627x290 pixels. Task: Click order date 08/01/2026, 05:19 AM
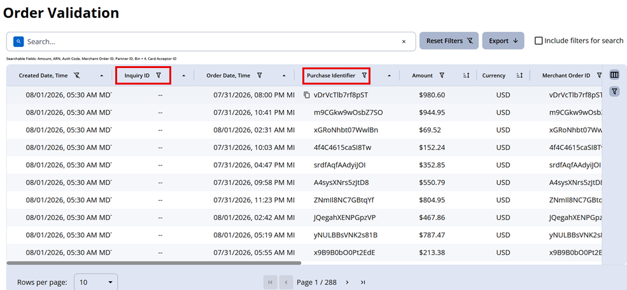click(254, 236)
